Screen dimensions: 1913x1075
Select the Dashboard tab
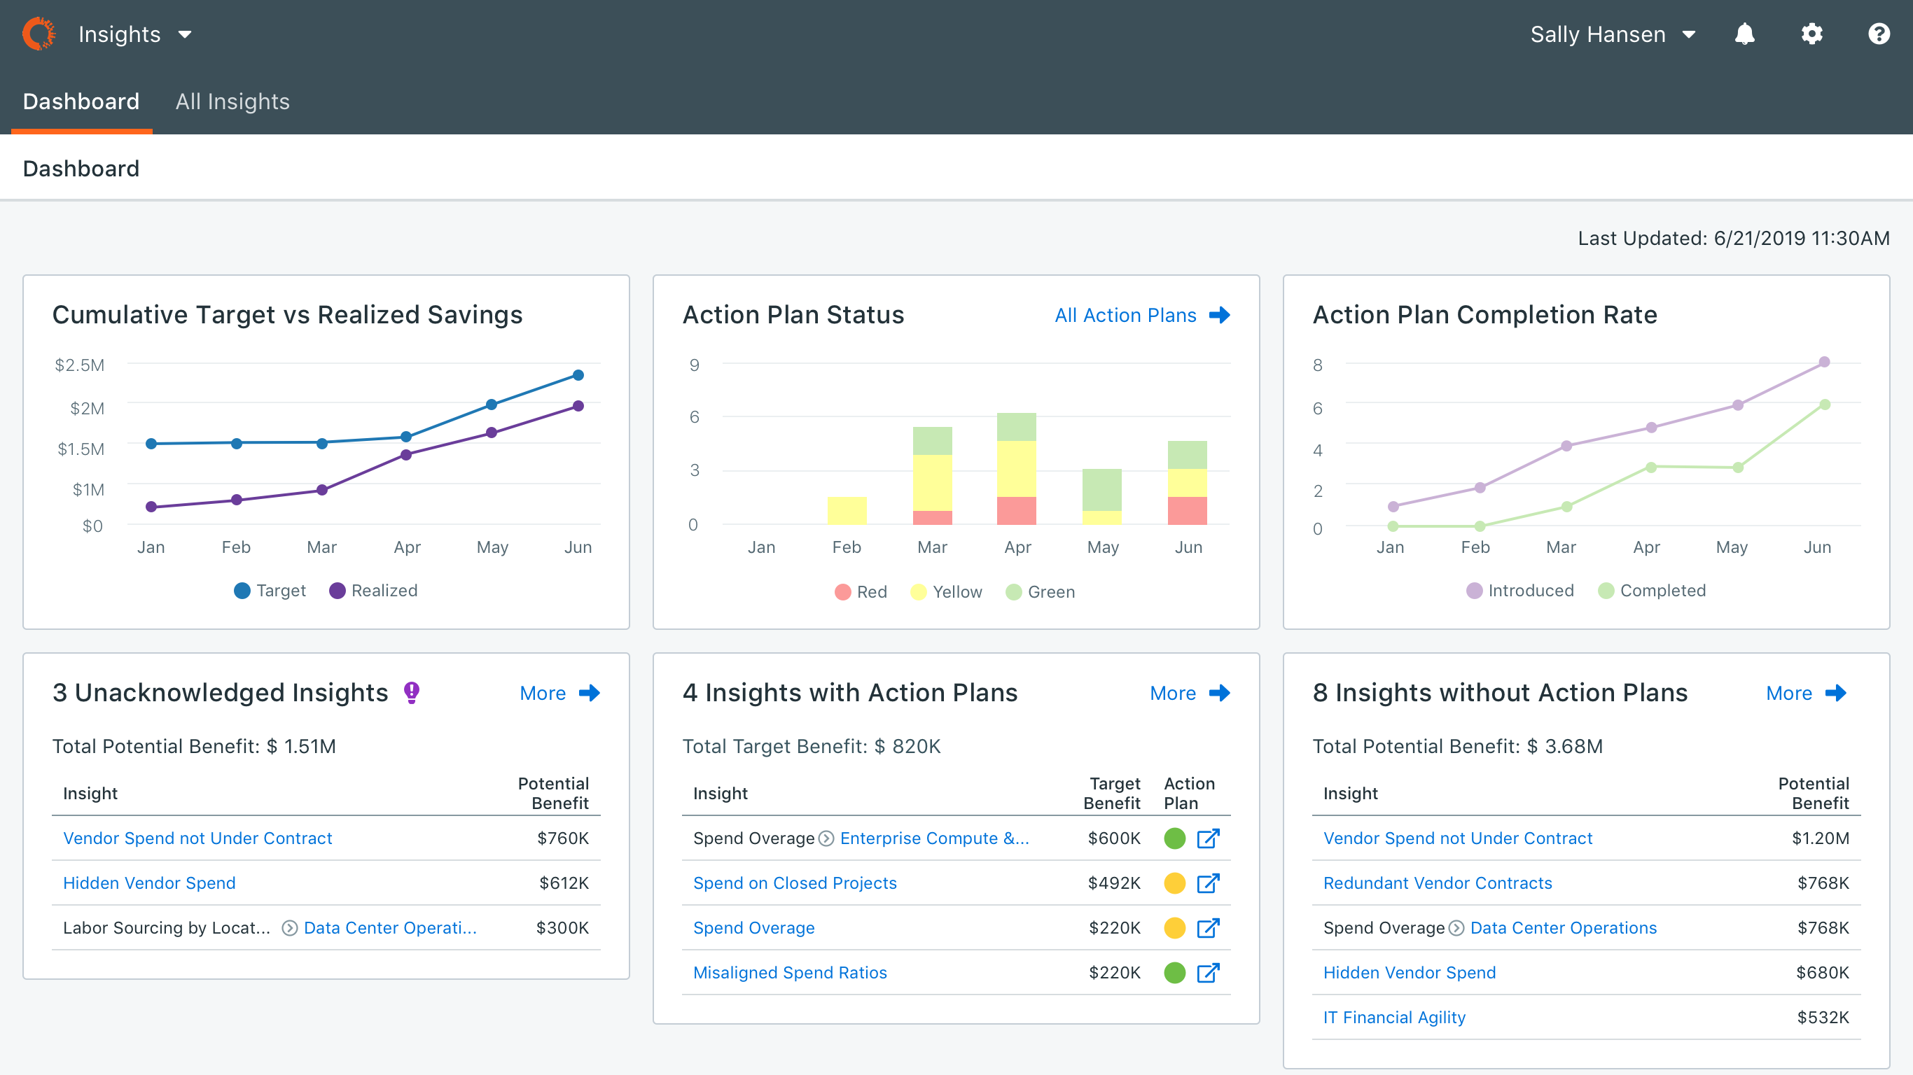click(81, 101)
